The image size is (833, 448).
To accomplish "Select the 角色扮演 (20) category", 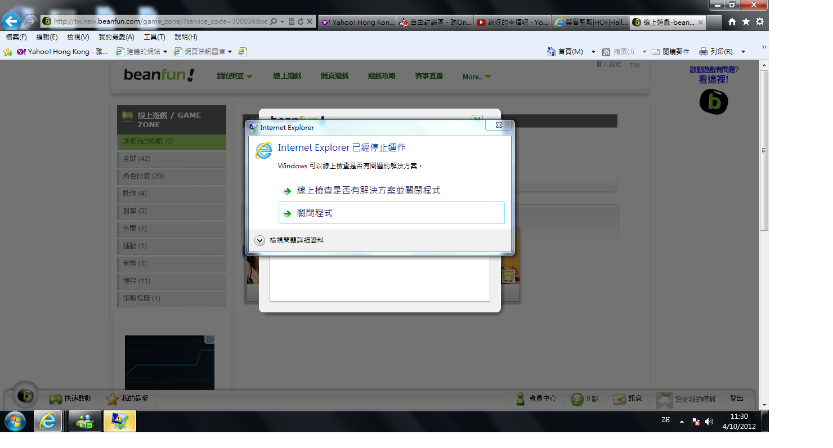I will click(x=172, y=176).
